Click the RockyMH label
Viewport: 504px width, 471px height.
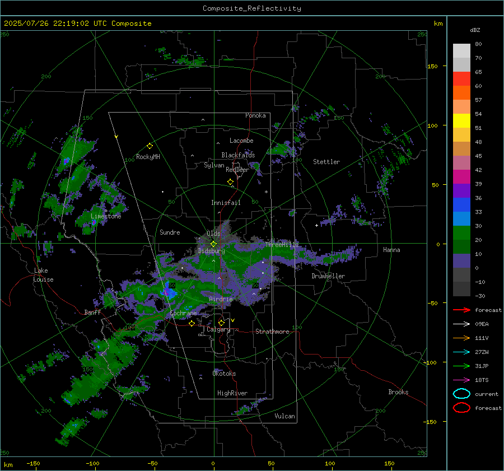click(x=148, y=157)
